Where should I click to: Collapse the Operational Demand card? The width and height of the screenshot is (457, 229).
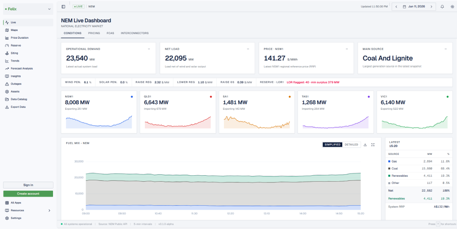(x=149, y=49)
